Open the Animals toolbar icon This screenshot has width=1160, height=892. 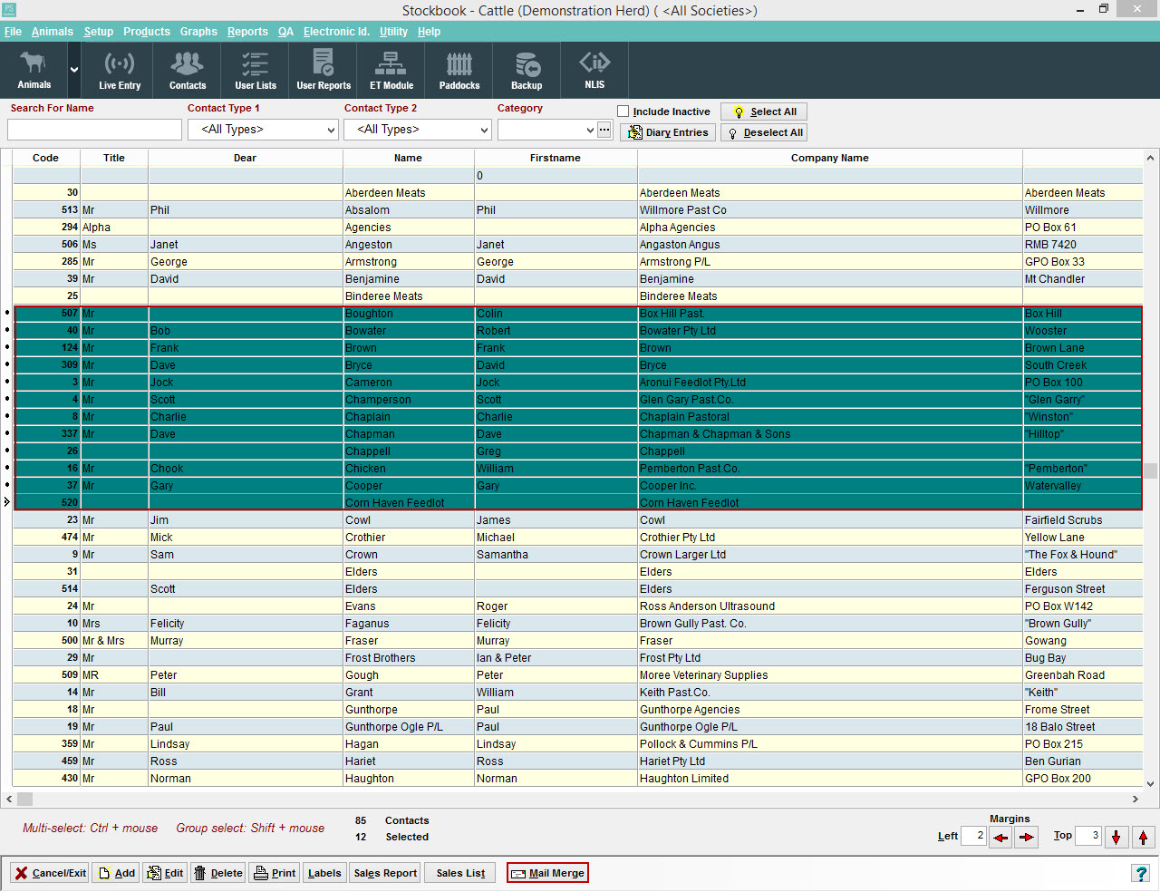(34, 70)
